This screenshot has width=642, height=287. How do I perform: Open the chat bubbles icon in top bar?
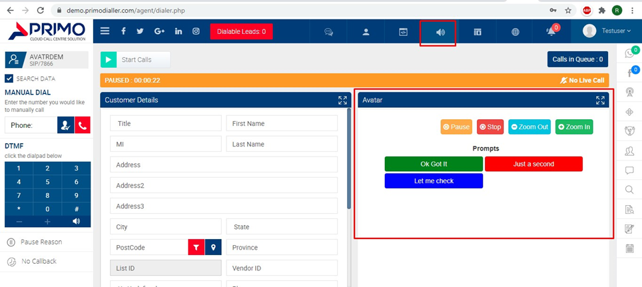pyautogui.click(x=328, y=32)
